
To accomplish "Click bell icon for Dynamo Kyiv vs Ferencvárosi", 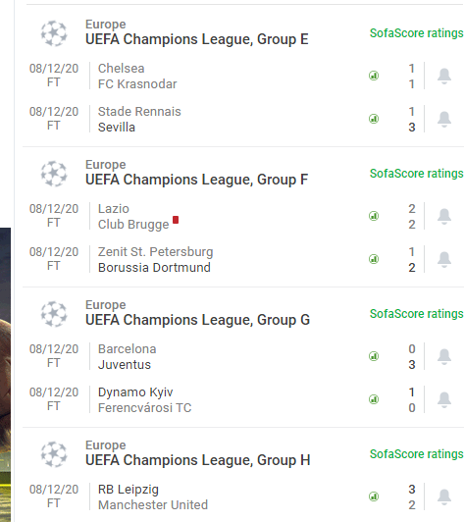I will 444,399.
